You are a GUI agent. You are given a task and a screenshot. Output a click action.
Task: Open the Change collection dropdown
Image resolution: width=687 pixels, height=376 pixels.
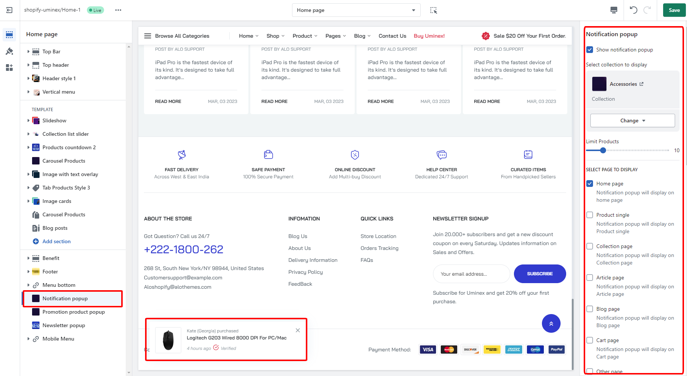pos(632,120)
